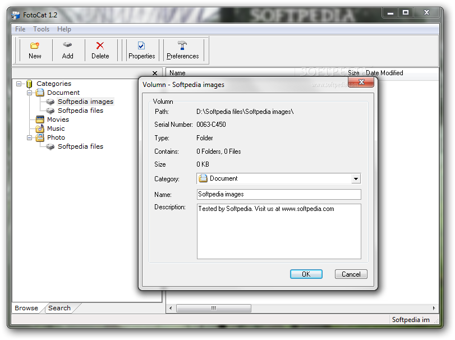Select the Categories root label
The image size is (455, 340).
coord(54,84)
